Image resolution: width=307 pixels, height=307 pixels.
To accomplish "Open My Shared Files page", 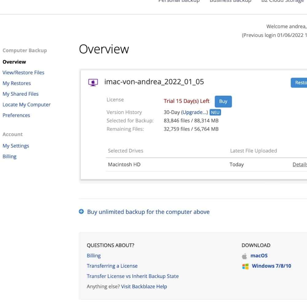I will pyautogui.click(x=21, y=94).
